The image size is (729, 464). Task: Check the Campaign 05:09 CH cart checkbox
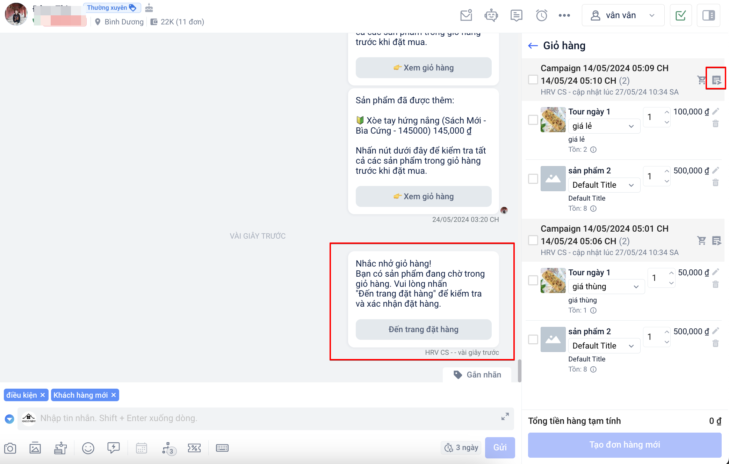click(533, 80)
